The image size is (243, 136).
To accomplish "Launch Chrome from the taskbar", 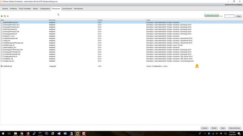I will coord(22,133).
